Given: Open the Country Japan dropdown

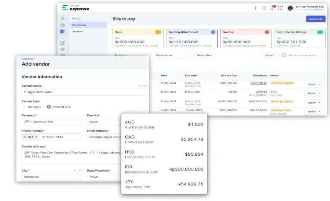Looking at the screenshot, I should click(104, 122).
